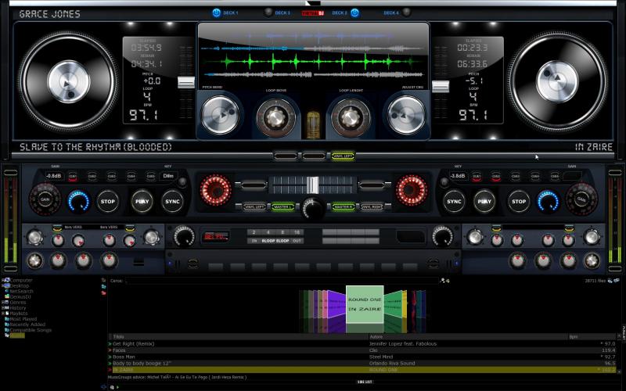Click the Loop Length knob
Screen dimensions: 626x391
pos(351,117)
